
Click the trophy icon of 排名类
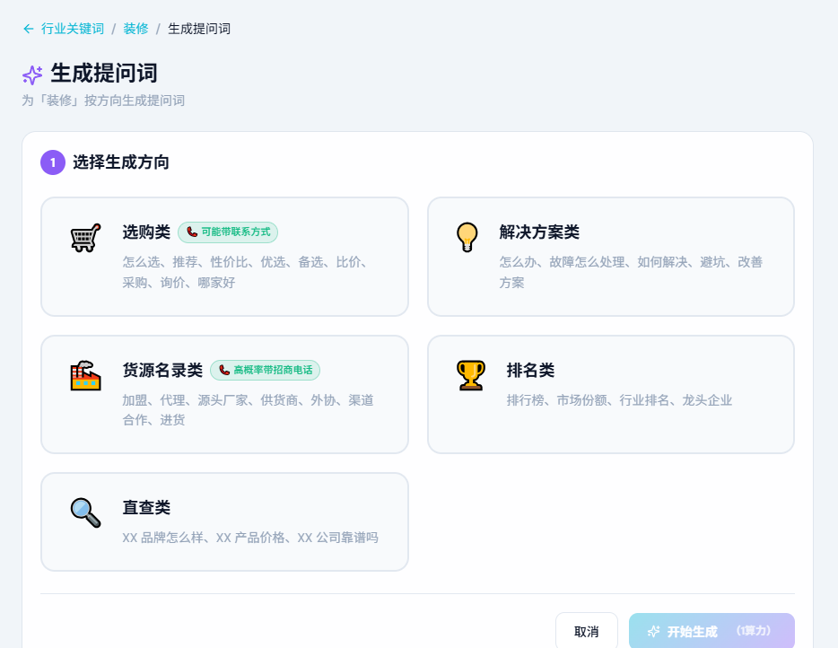[x=471, y=375]
